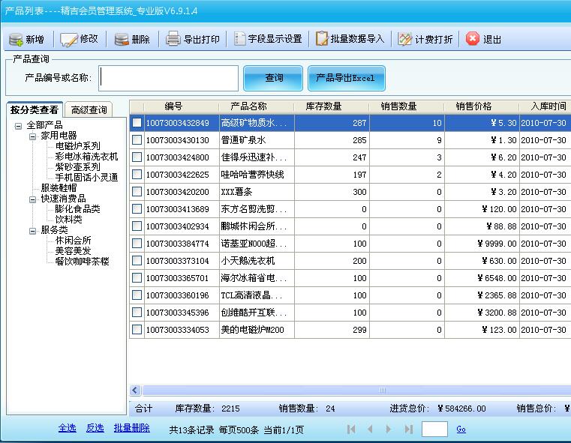Click the 新增 (Add) toolbar icon
571x443 pixels.
click(16, 40)
